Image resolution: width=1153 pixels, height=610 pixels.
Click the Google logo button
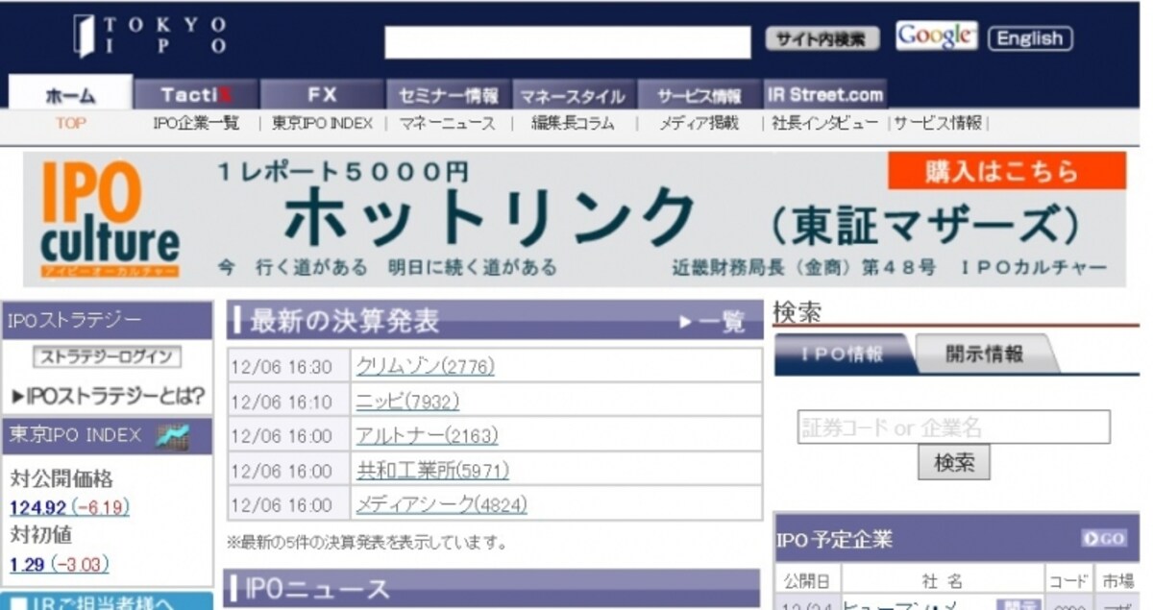pyautogui.click(x=936, y=37)
